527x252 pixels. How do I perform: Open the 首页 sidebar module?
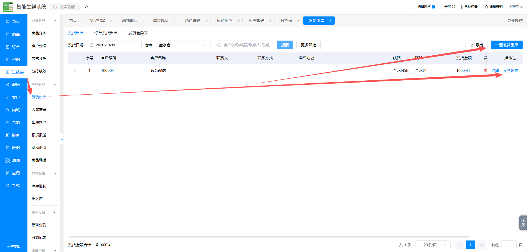coord(14,22)
